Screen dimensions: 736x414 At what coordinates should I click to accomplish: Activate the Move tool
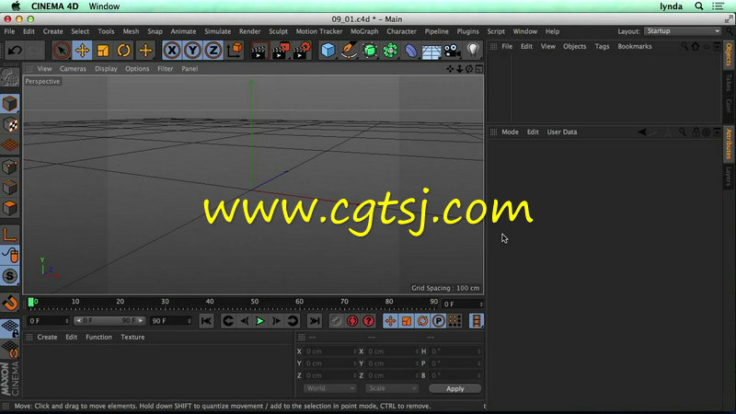click(x=82, y=51)
